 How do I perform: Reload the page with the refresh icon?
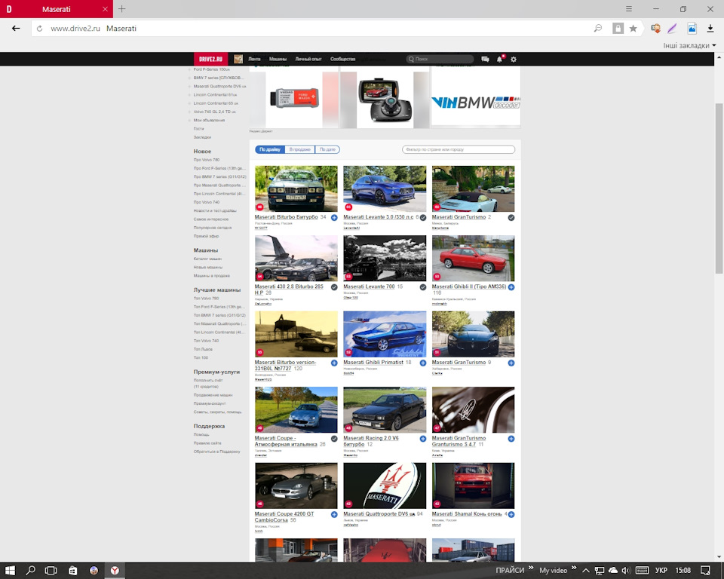pyautogui.click(x=40, y=29)
